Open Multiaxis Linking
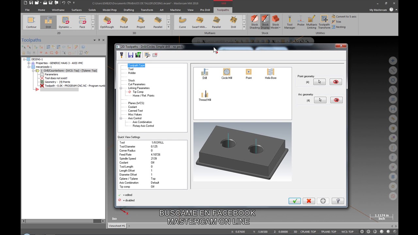Image resolution: width=418 pixels, height=235 pixels. coord(312,22)
